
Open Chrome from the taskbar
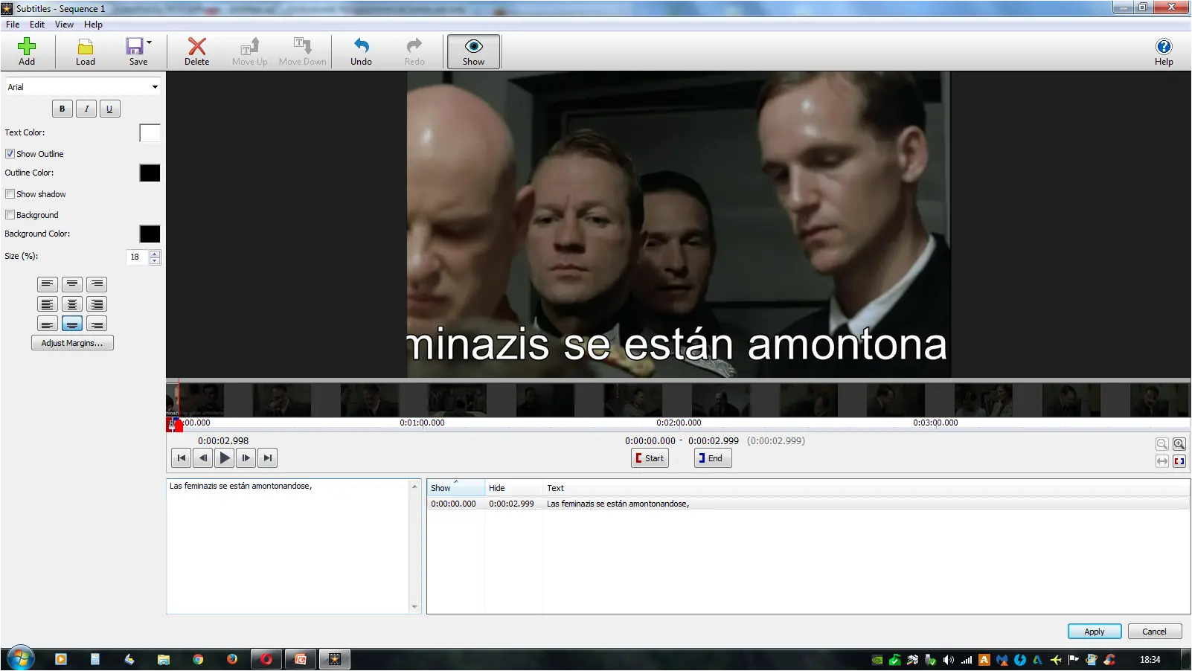coord(198,659)
